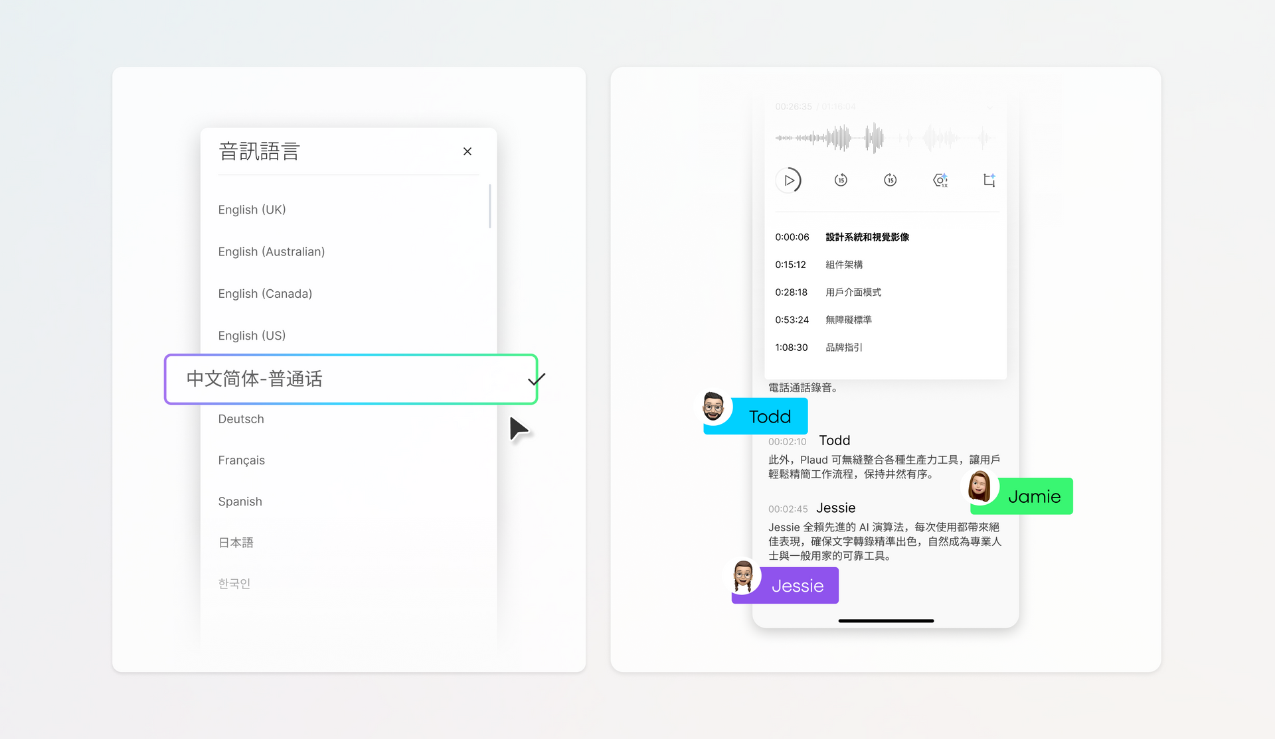Screen dimensions: 1275x739
Task: Jump to chapter 組件架構 at 0:15:12
Action: 843,265
